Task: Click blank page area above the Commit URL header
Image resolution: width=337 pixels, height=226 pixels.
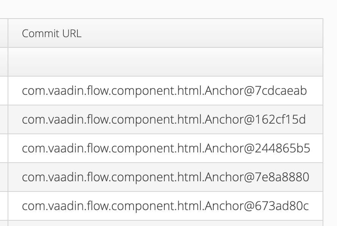Action: tap(165, 9)
